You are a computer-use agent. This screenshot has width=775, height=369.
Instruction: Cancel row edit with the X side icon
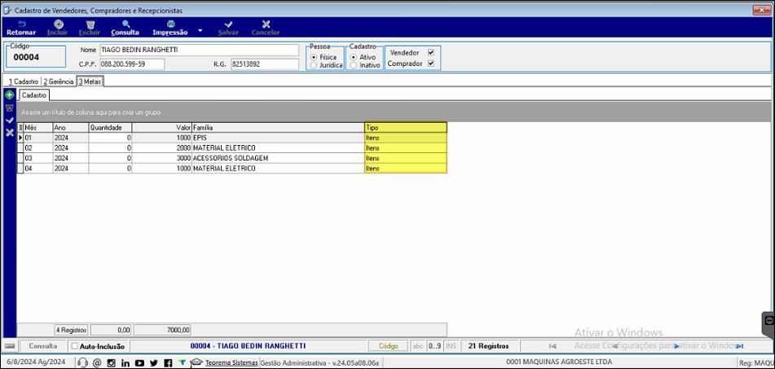click(x=9, y=133)
